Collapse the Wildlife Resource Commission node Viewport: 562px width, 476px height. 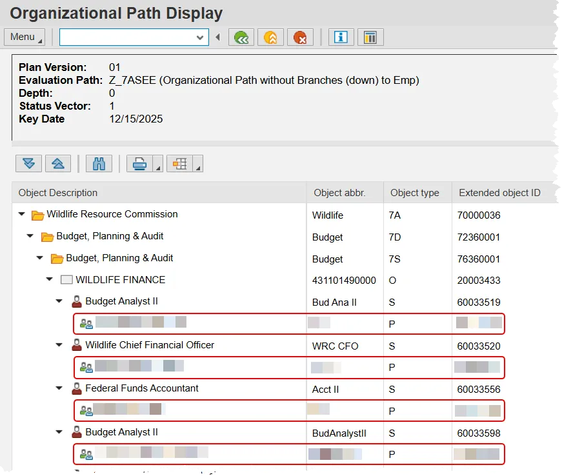click(23, 215)
